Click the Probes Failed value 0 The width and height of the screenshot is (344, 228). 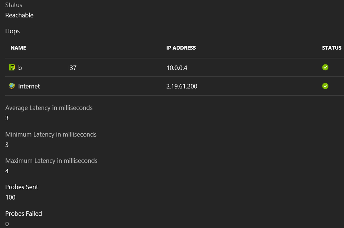7,224
